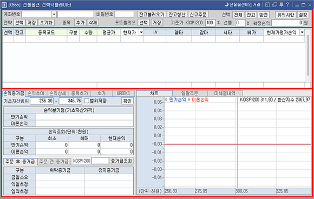Image resolution: width=314 pixels, height=199 pixels.
Task: Open the 설정 settings button
Action: click(x=303, y=15)
